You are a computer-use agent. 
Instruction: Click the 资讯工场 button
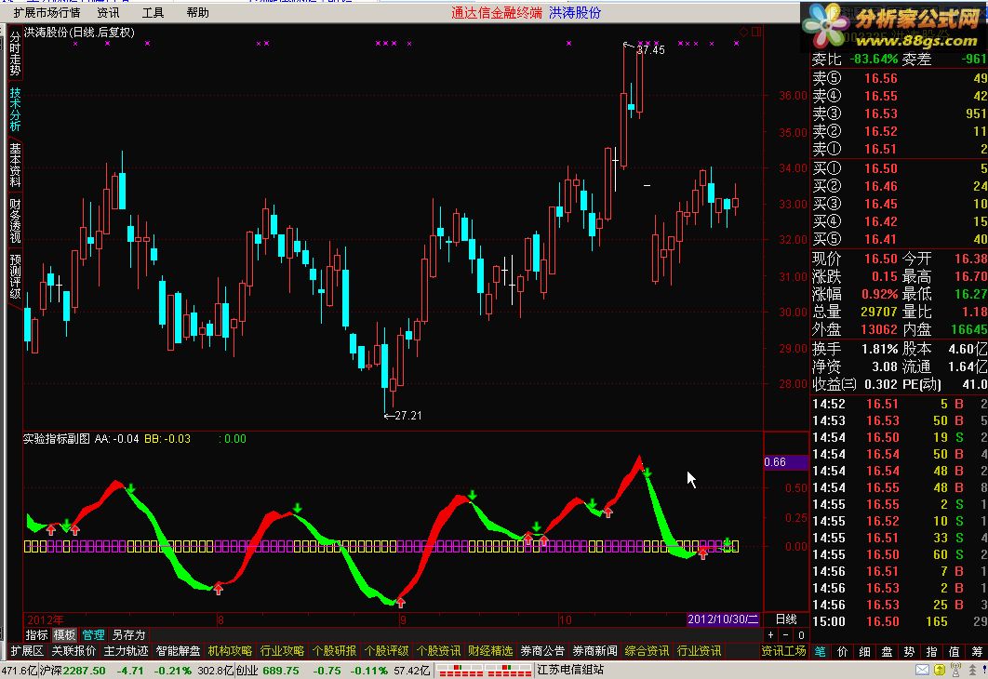pos(784,651)
